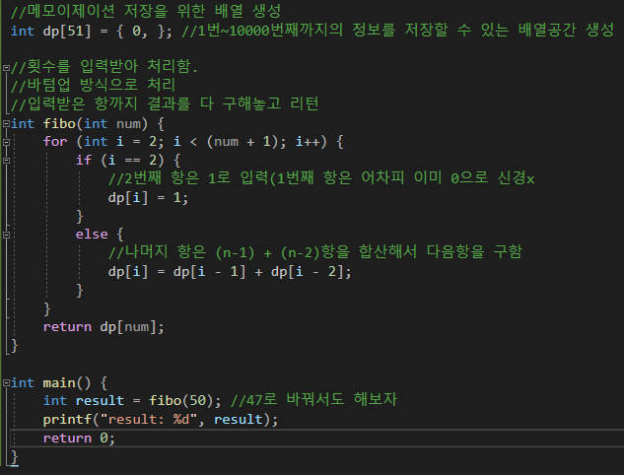The image size is (624, 475).
Task: Collapse the if (i == 2) block
Action: pos(6,161)
